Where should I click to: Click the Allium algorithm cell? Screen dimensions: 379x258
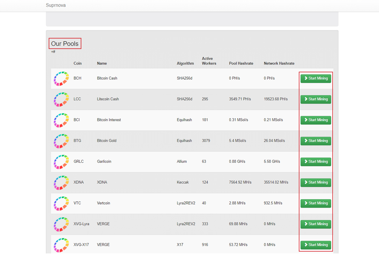[x=182, y=162]
